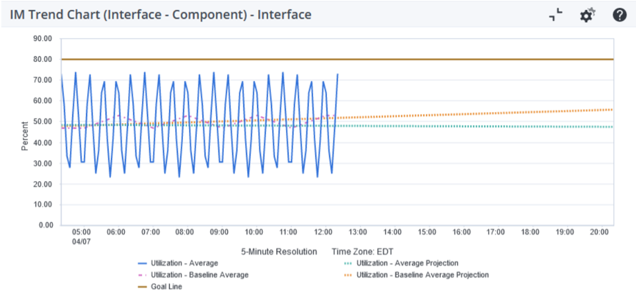The height and width of the screenshot is (305, 636).
Task: Click the "5-Minute Resolution" label
Action: (281, 252)
